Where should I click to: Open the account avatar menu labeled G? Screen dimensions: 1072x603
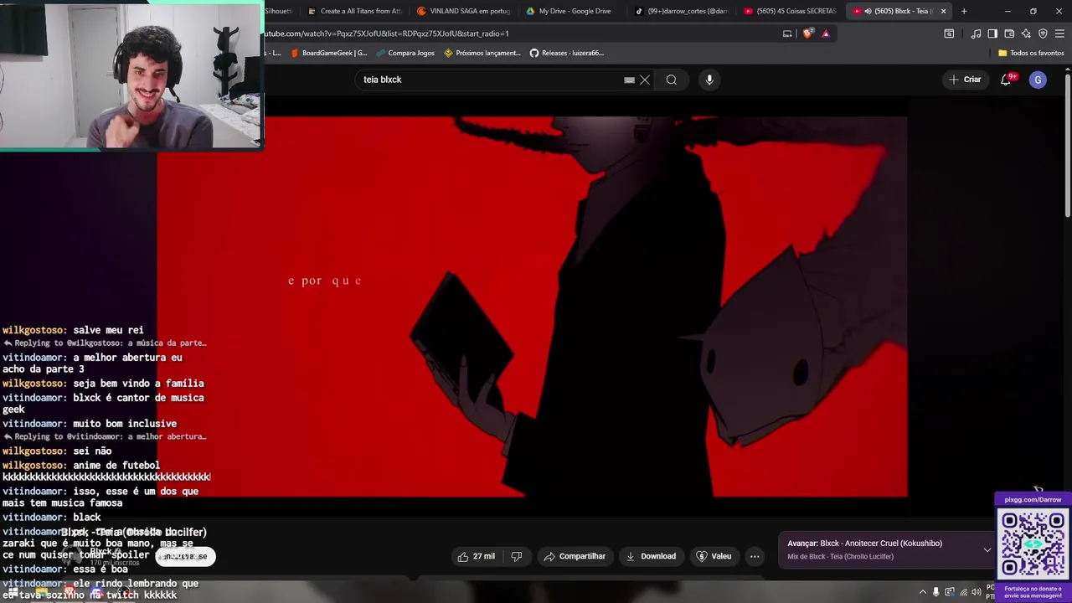(1038, 80)
